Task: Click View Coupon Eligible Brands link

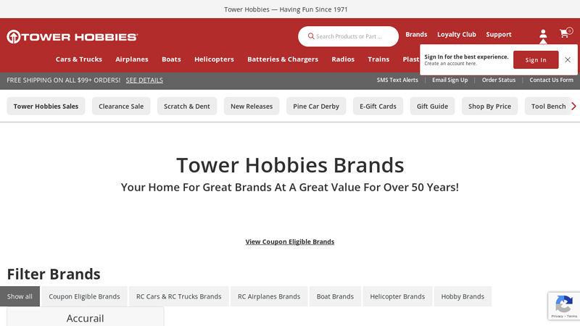Action: pyautogui.click(x=290, y=242)
